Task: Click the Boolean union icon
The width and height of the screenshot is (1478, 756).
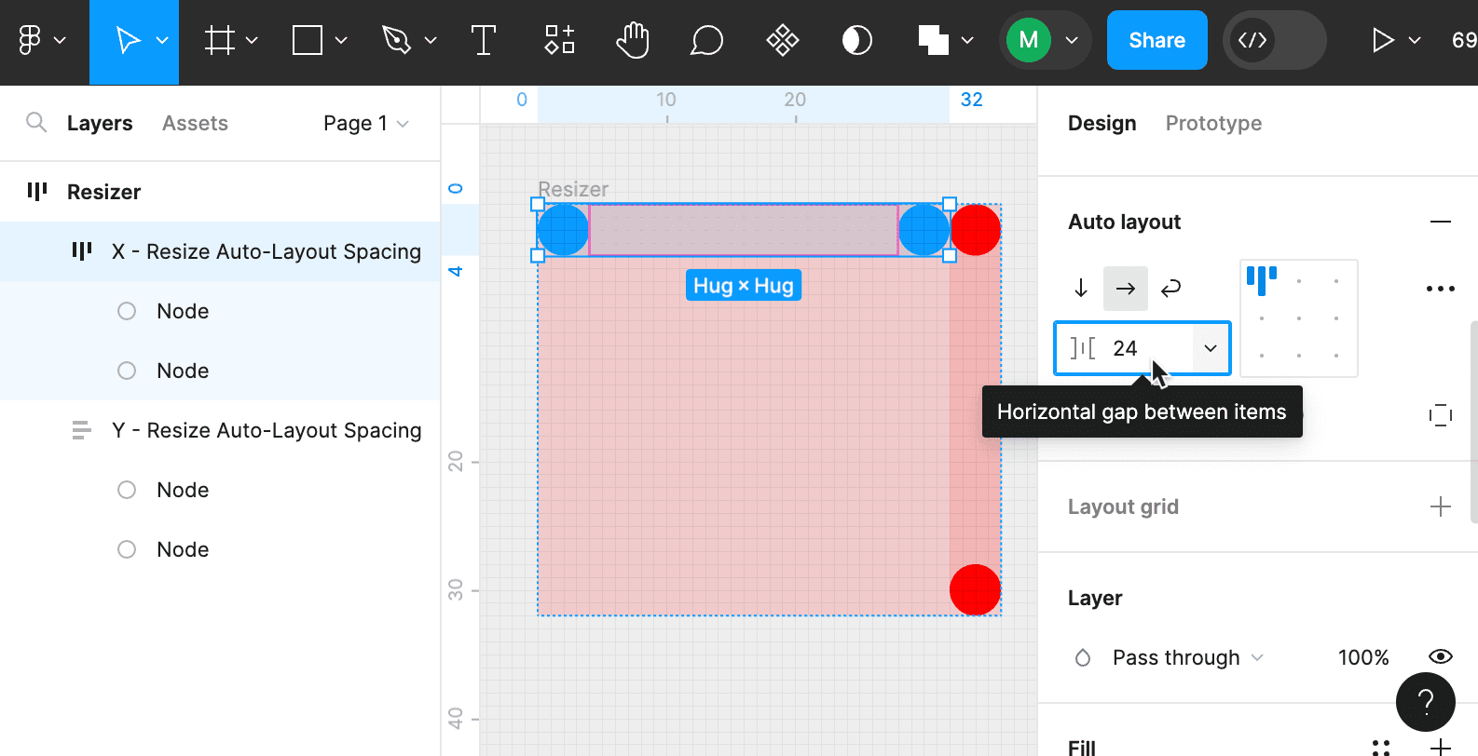Action: point(933,41)
